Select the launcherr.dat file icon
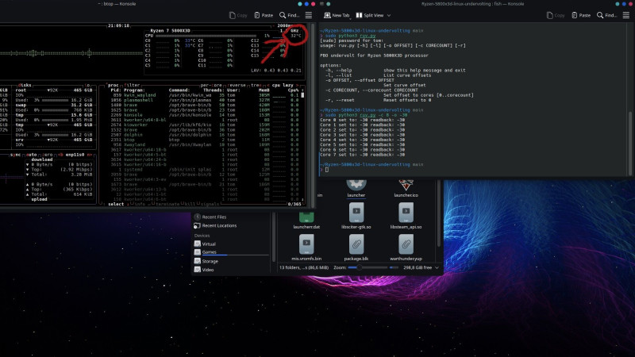Image resolution: width=635 pixels, height=357 pixels. [306, 218]
